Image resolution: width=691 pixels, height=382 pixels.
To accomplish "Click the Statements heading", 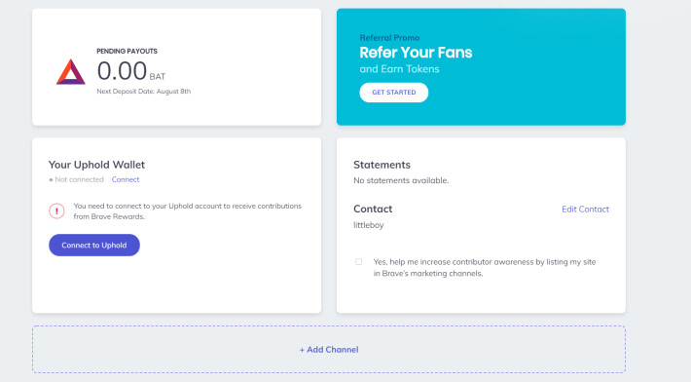I will click(x=382, y=165).
